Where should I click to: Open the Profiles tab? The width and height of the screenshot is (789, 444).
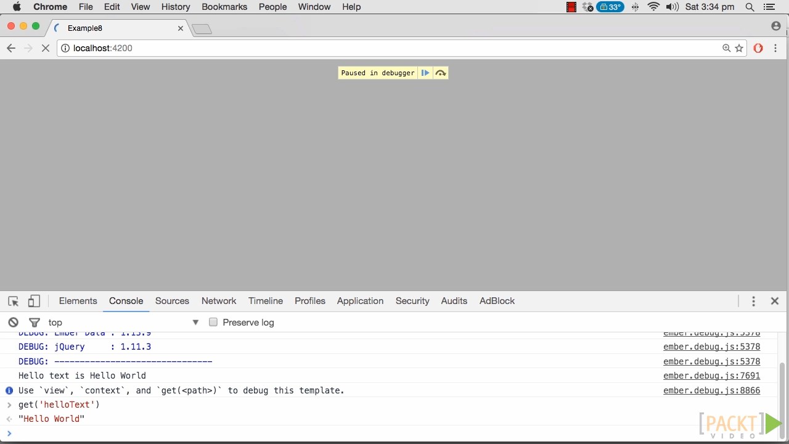tap(310, 301)
